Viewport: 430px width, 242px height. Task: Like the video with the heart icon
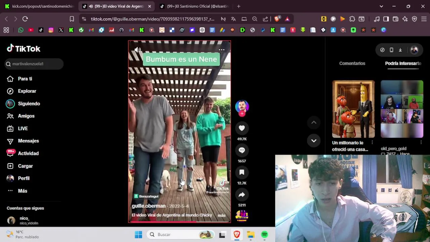[x=242, y=128]
